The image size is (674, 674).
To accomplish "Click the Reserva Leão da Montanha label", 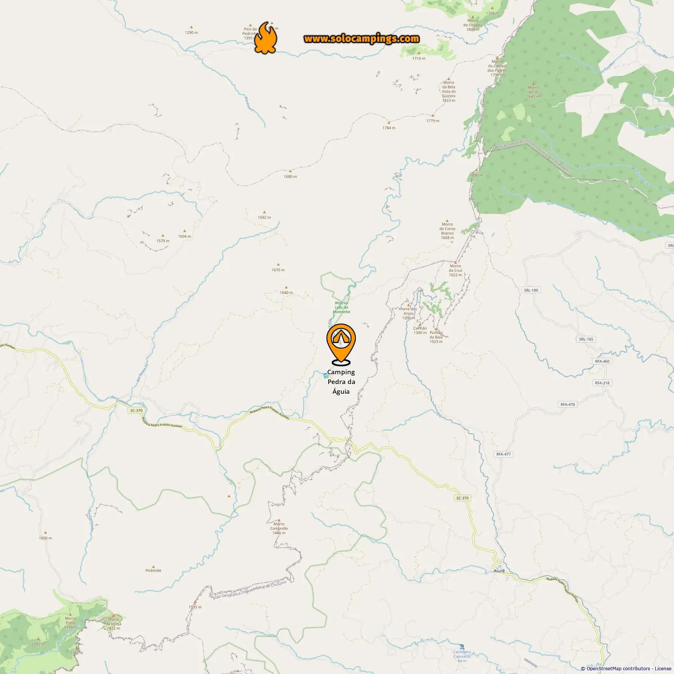I will click(x=342, y=307).
